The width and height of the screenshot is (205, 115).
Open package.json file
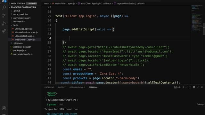pos(20,50)
